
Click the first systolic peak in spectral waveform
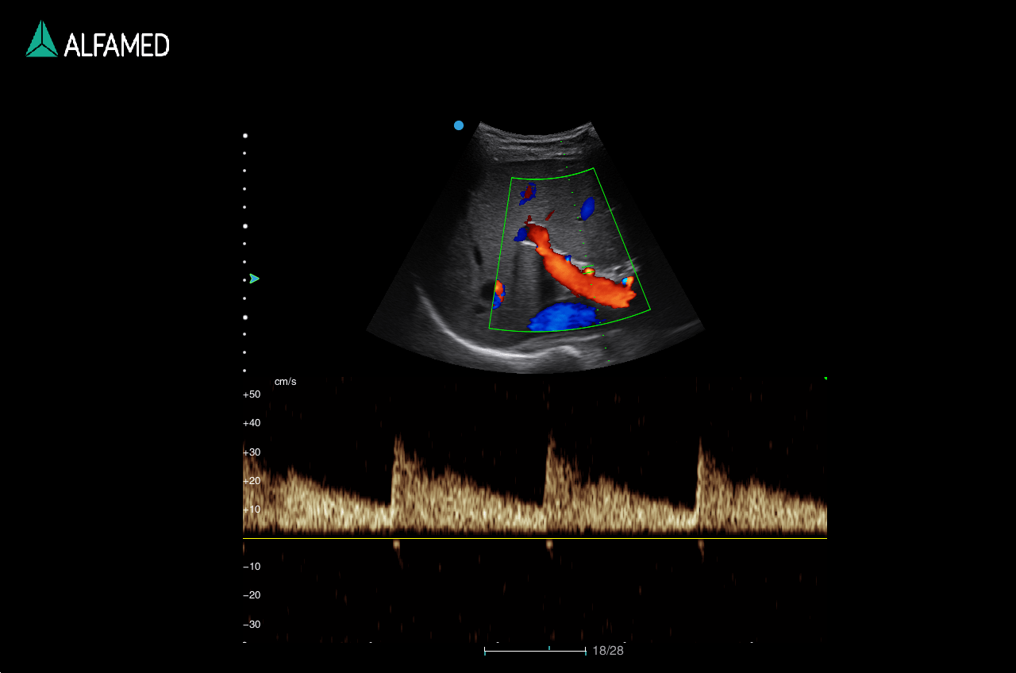click(x=397, y=438)
